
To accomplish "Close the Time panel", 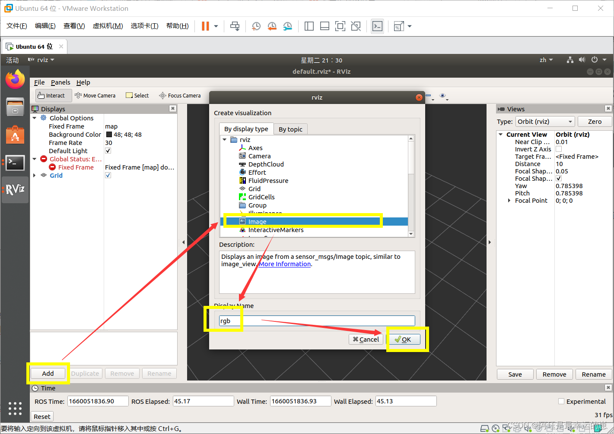I will (x=608, y=388).
